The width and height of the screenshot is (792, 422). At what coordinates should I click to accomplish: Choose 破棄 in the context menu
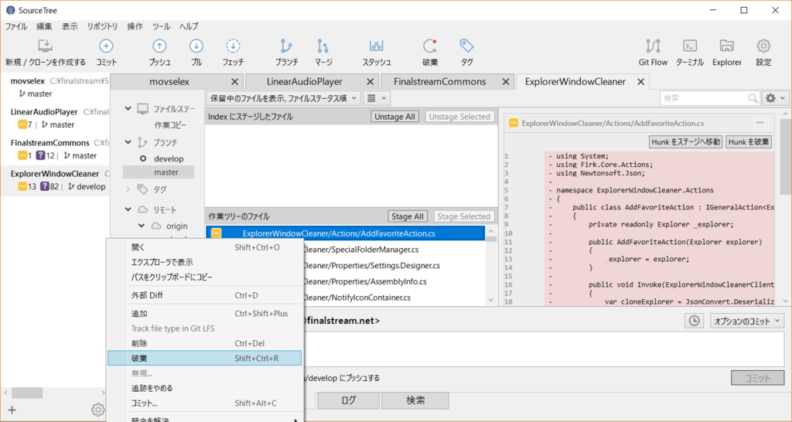tap(204, 359)
